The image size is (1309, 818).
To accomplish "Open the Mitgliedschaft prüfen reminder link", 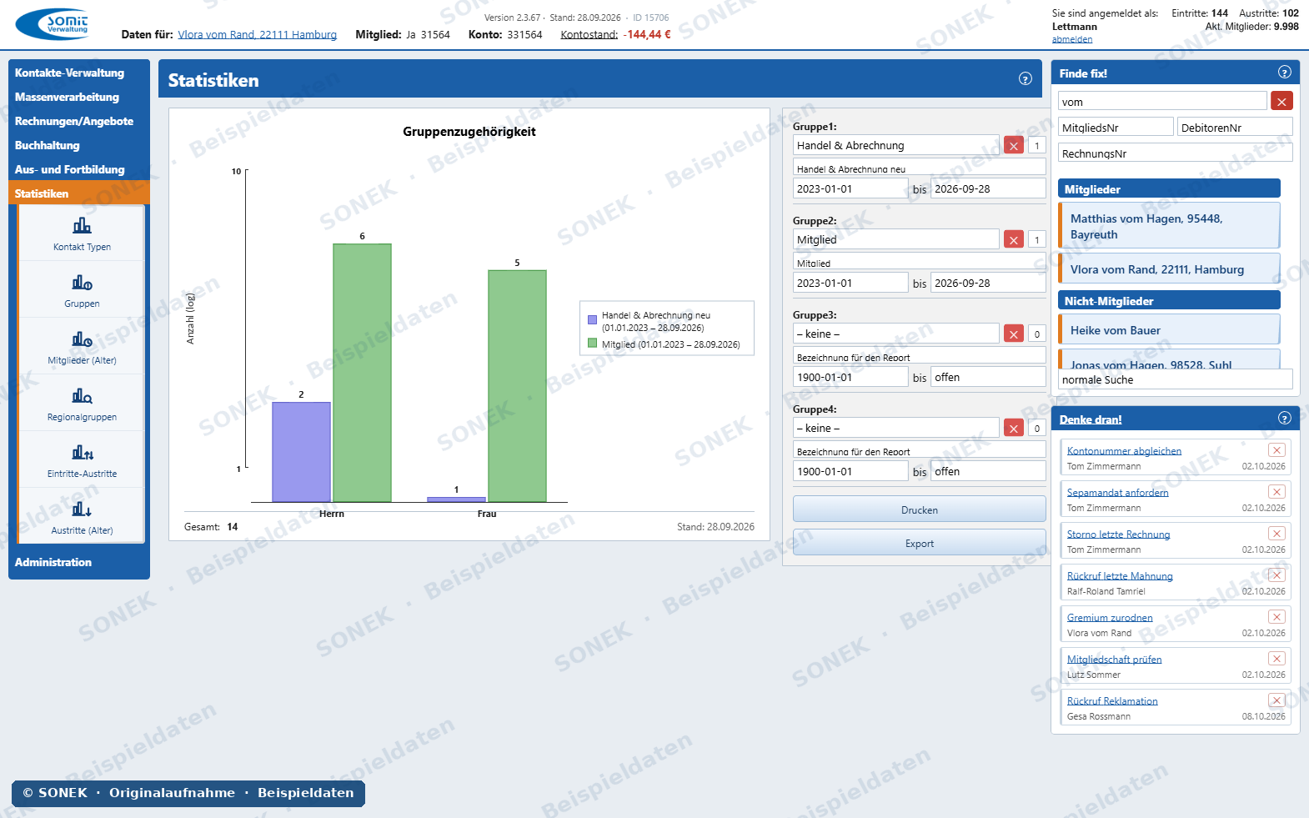I will tap(1114, 659).
